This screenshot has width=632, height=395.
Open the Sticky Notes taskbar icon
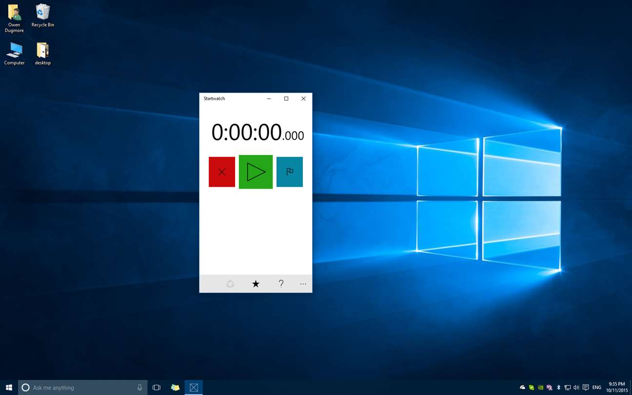(x=175, y=388)
